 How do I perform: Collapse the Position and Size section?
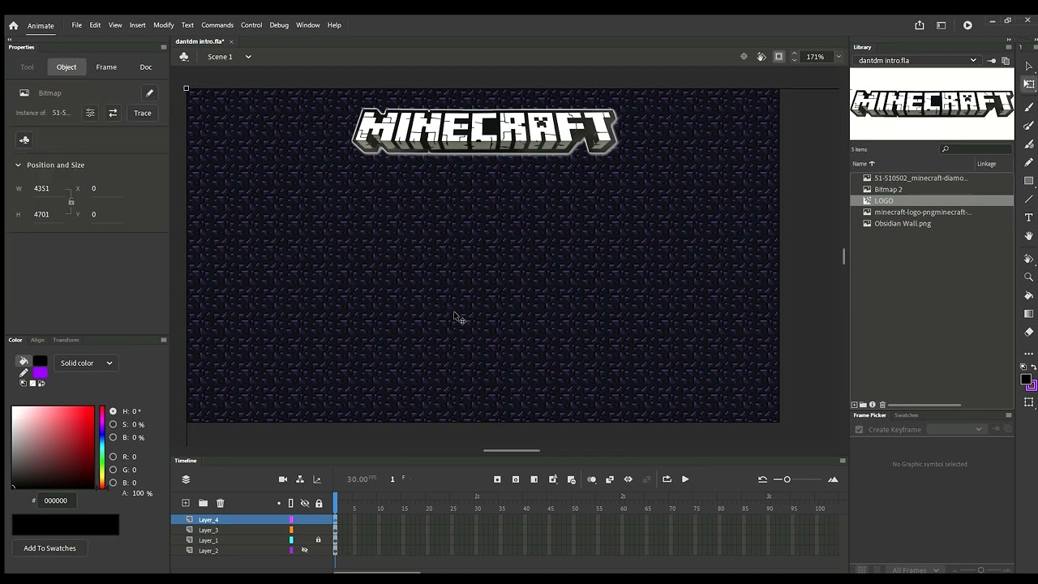pos(18,165)
